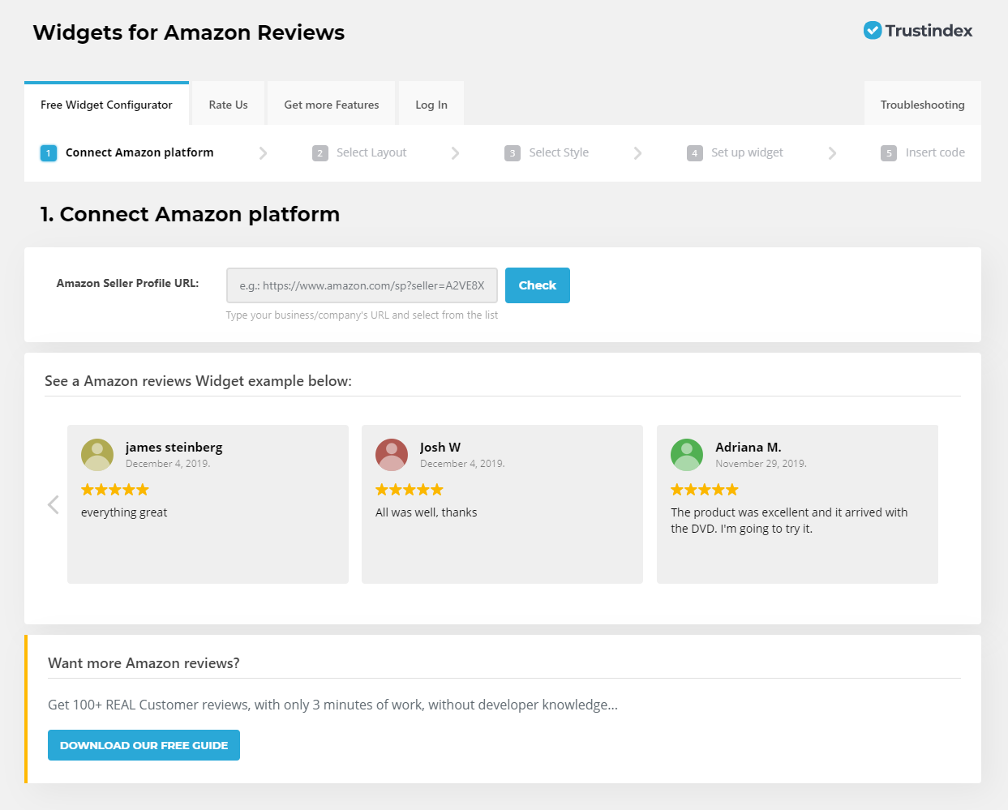The width and height of the screenshot is (1008, 810).
Task: Go to the Log In tab
Action: click(x=431, y=105)
